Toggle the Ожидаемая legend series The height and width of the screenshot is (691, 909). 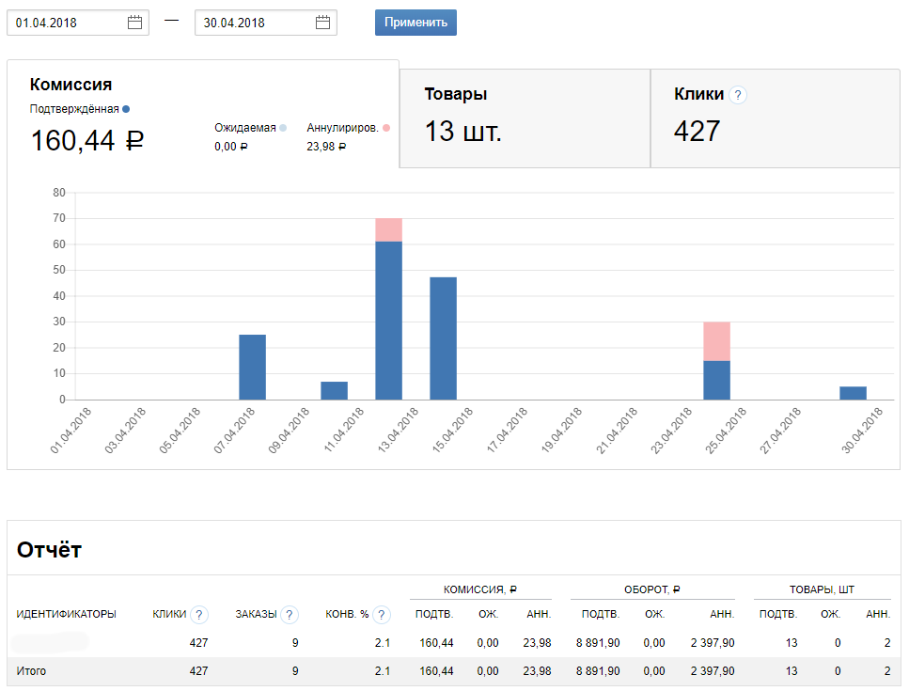tap(250, 128)
